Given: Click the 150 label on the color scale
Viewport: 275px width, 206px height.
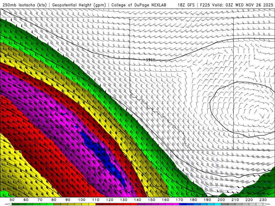Looking at the screenshot, I should pyautogui.click(x=151, y=200).
